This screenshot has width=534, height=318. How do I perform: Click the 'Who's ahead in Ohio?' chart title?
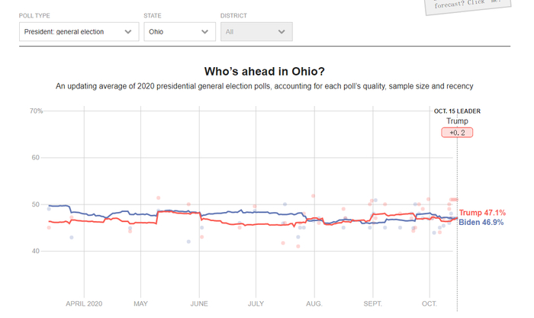coord(264,72)
